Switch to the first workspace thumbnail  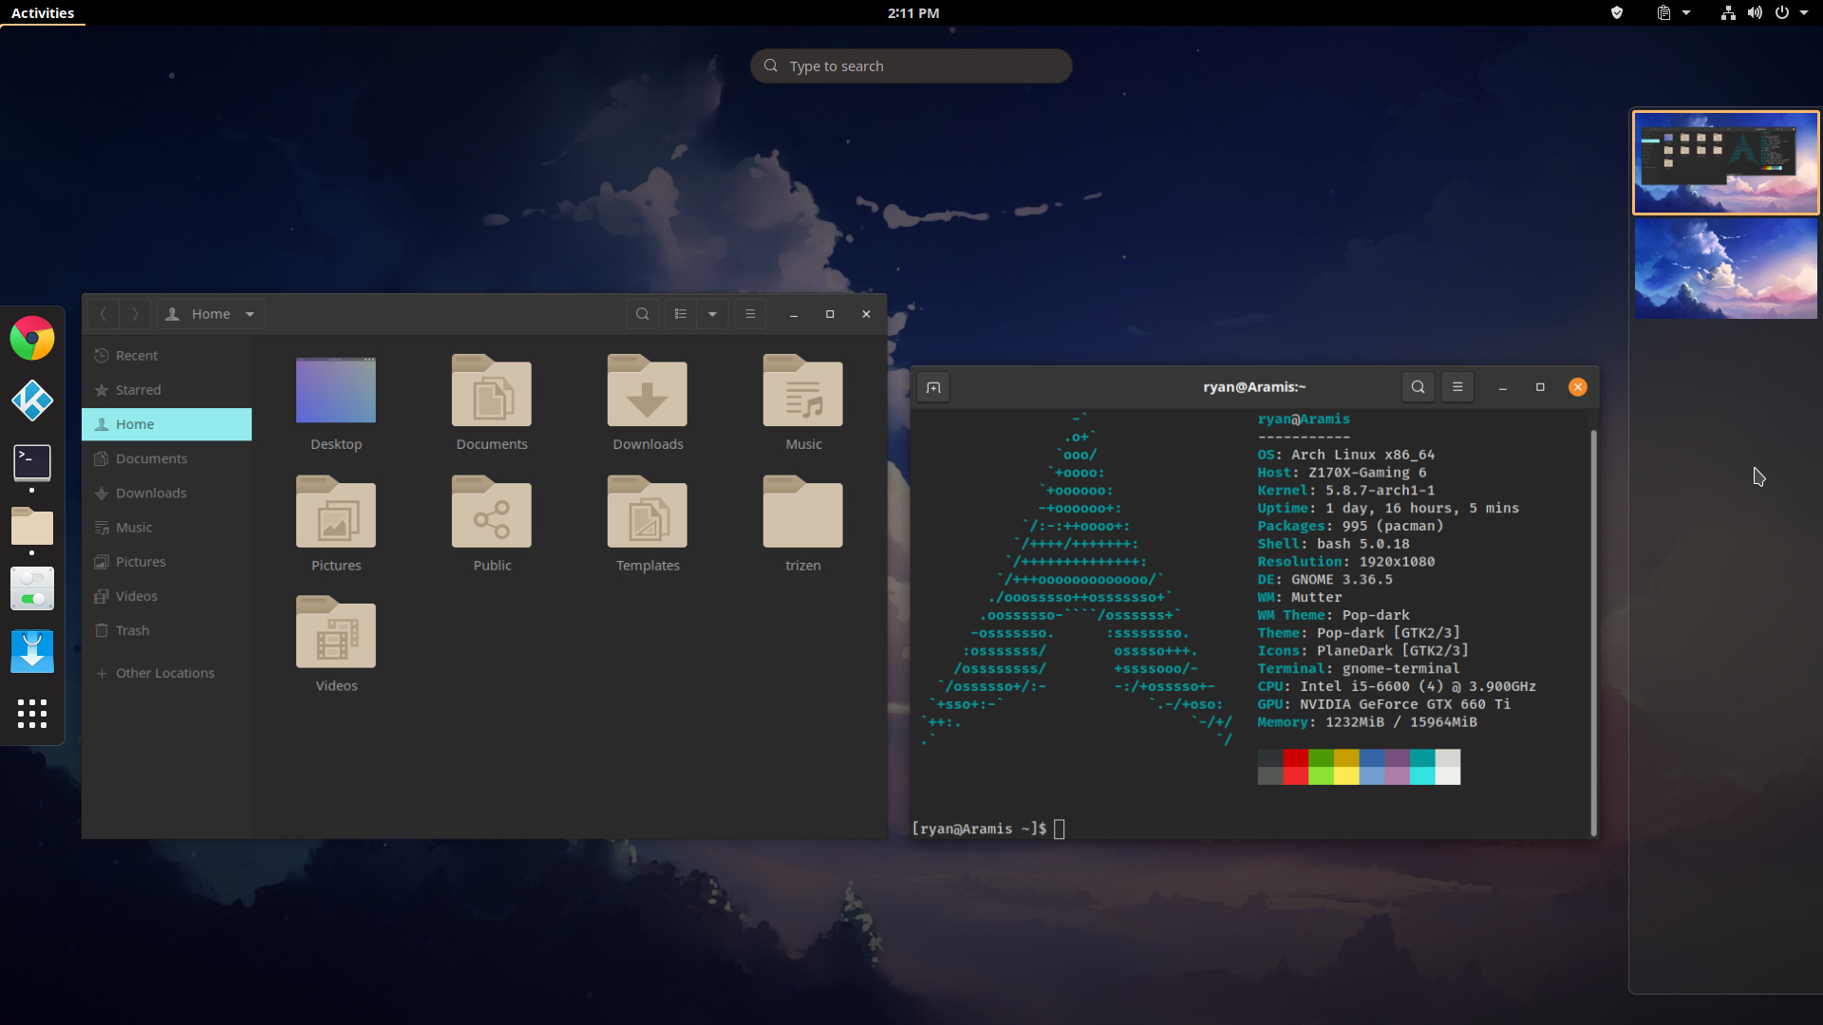(1725, 162)
